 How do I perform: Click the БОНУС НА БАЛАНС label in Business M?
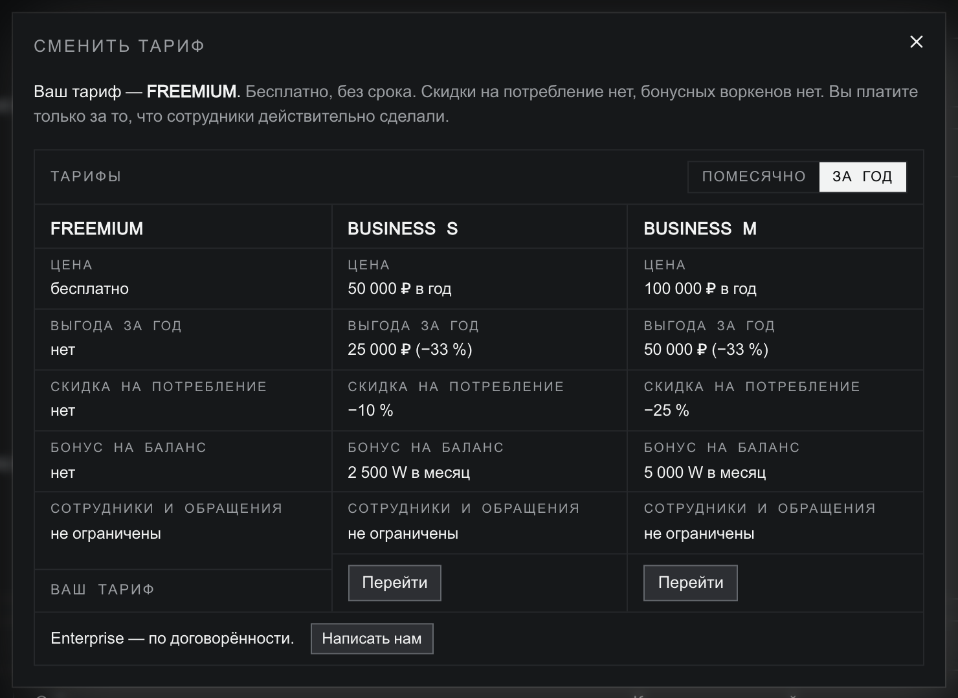722,447
